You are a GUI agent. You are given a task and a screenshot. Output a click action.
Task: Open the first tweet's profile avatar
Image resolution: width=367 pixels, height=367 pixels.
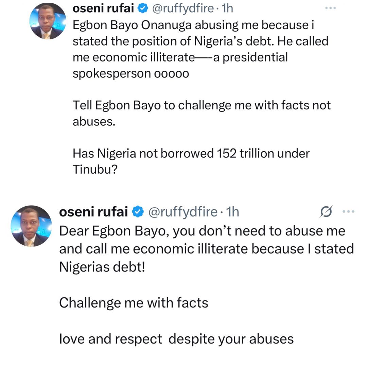click(x=48, y=21)
